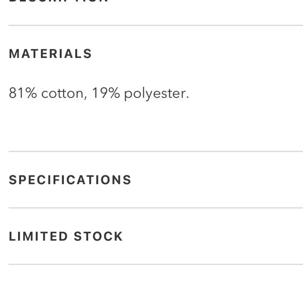Viewport: 303px width, 303px height.
Task: Click divider between SPECIFICATIONS and LIMITED STOCK
Action: (x=151, y=208)
